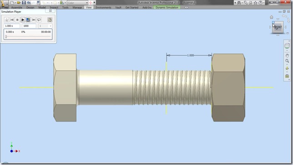Screen dimensions: 293x165
Task: Skip to the end of simulation
Action: [x=34, y=19]
